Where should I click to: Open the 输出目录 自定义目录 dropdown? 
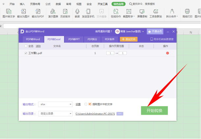click(55, 114)
